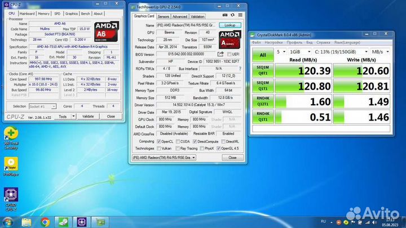This screenshot has height=228, width=406.
Task: Open the CPUID CPU-Z desktop icon
Action: coord(11,199)
